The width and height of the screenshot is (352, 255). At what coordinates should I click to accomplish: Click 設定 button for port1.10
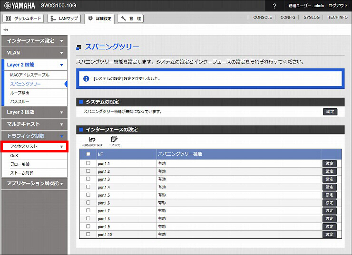coord(330,235)
